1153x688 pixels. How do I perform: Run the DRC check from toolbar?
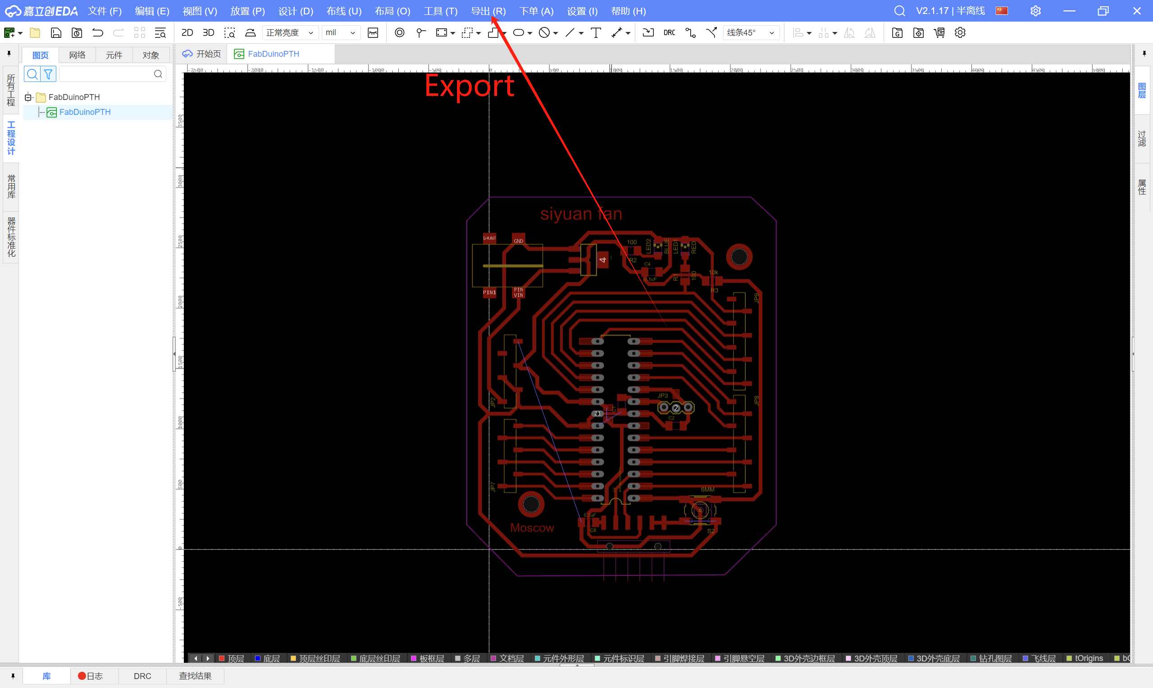(x=669, y=32)
